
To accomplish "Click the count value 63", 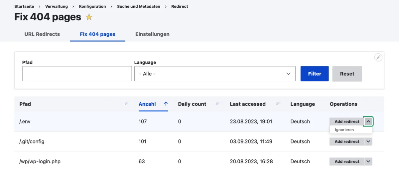I will 142,161.
